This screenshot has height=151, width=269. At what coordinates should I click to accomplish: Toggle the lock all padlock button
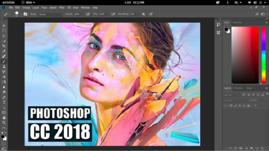[249, 106]
